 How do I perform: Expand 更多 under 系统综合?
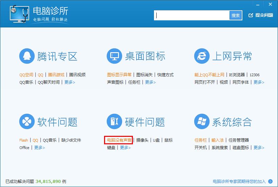click(x=259, y=148)
